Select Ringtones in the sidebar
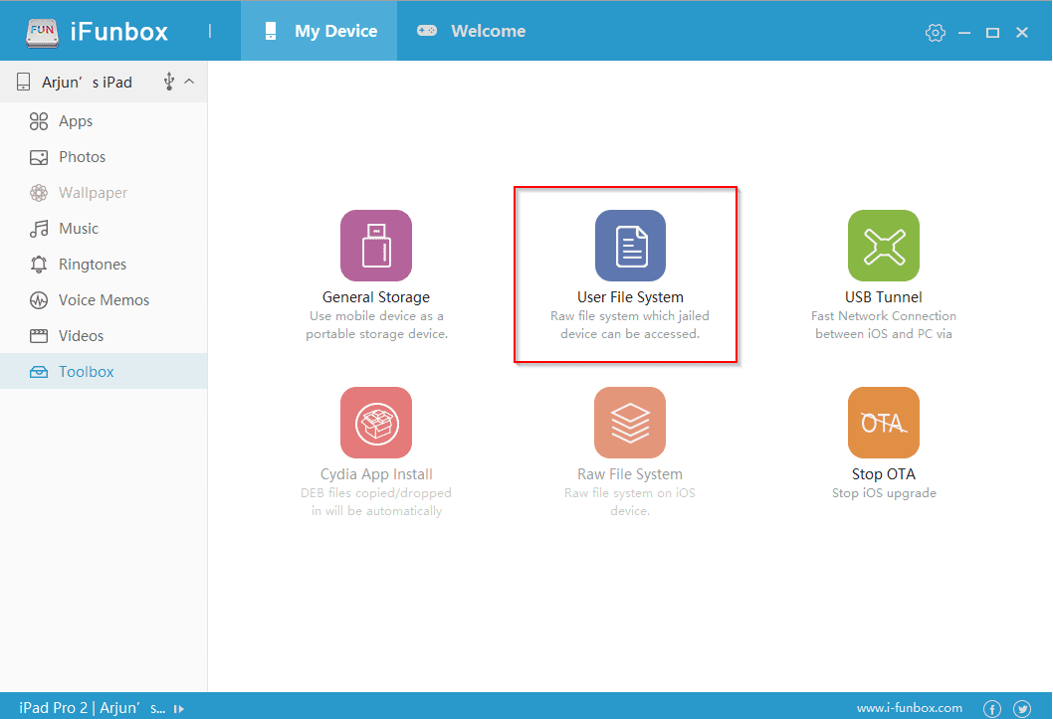The image size is (1053, 719). click(104, 265)
